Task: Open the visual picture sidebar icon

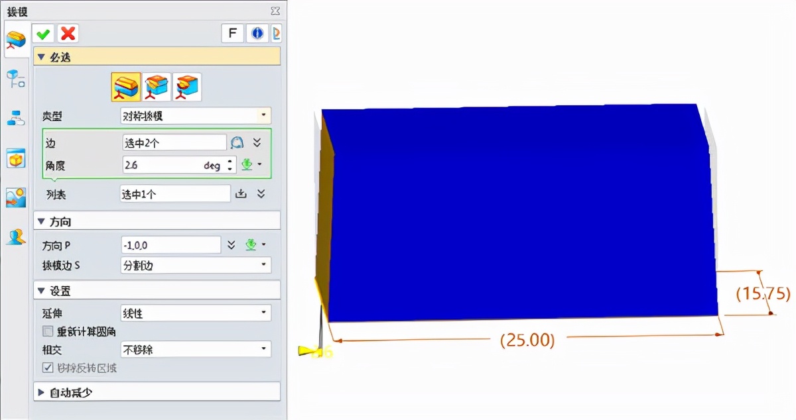Action: click(15, 197)
